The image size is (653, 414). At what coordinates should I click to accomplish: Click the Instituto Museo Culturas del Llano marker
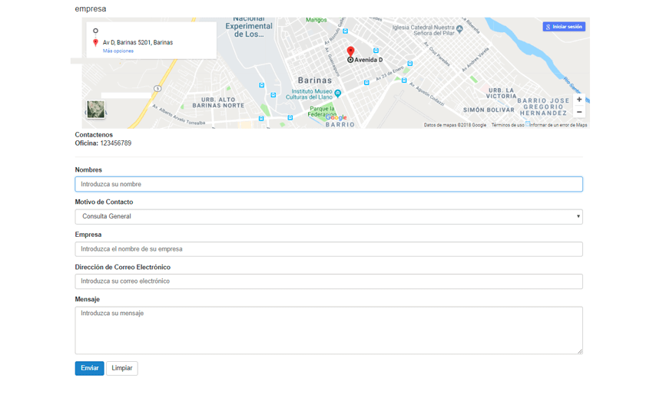(337, 94)
